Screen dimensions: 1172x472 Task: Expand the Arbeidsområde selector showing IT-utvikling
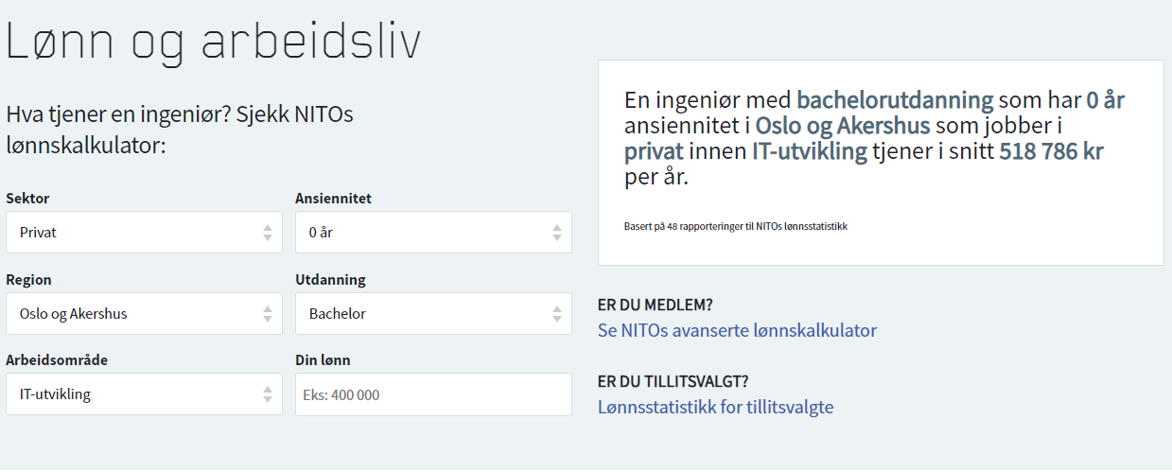coord(144,394)
